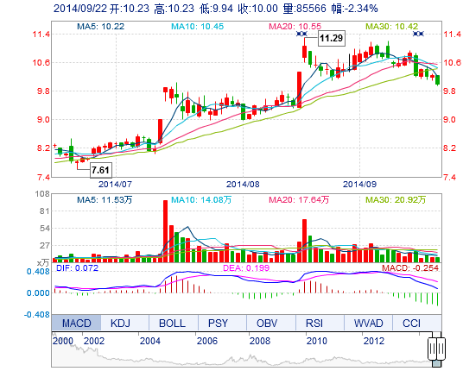Click the tallest red volume bar
This screenshot has height=371, width=463.
point(165,231)
